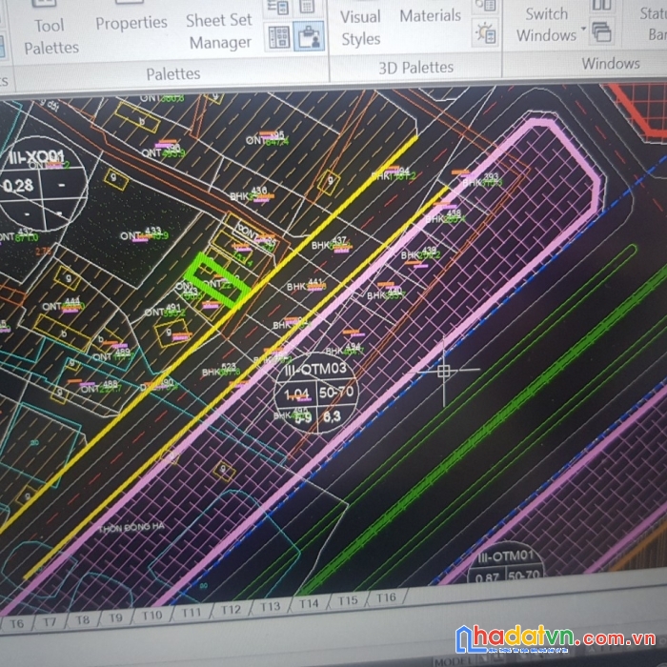This screenshot has height=667, width=667.
Task: Open the Tool Palettes panel
Action: point(51,36)
